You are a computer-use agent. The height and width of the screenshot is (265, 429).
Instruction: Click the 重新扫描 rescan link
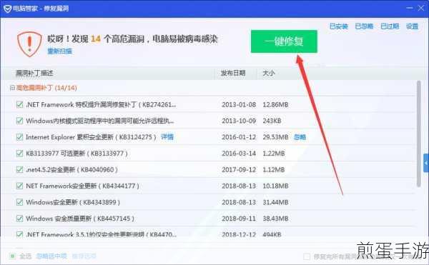tap(59, 51)
